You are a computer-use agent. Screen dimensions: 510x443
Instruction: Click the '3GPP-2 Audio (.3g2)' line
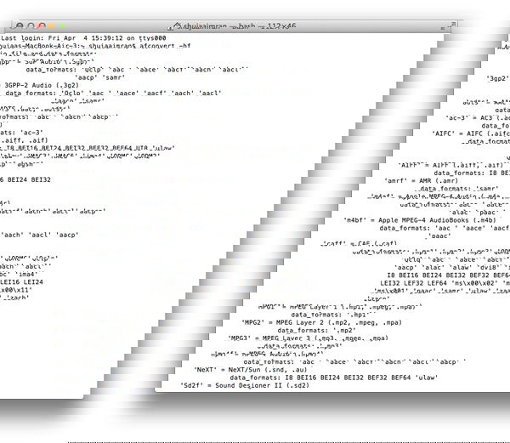tap(40, 85)
